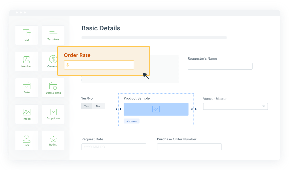
Task: Pick the Currency dollar field tile
Action: pyautogui.click(x=50, y=61)
